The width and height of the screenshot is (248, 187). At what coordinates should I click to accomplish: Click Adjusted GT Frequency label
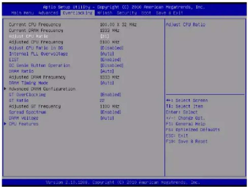coord(35,106)
